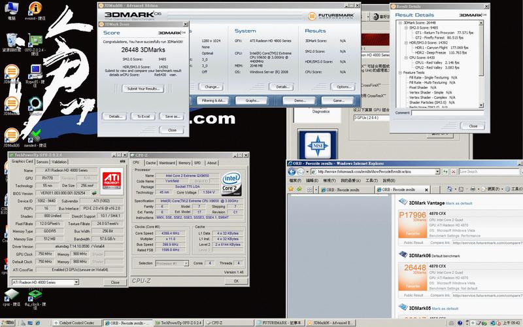Click the IE stop loading button

pyautogui.click(x=453, y=171)
